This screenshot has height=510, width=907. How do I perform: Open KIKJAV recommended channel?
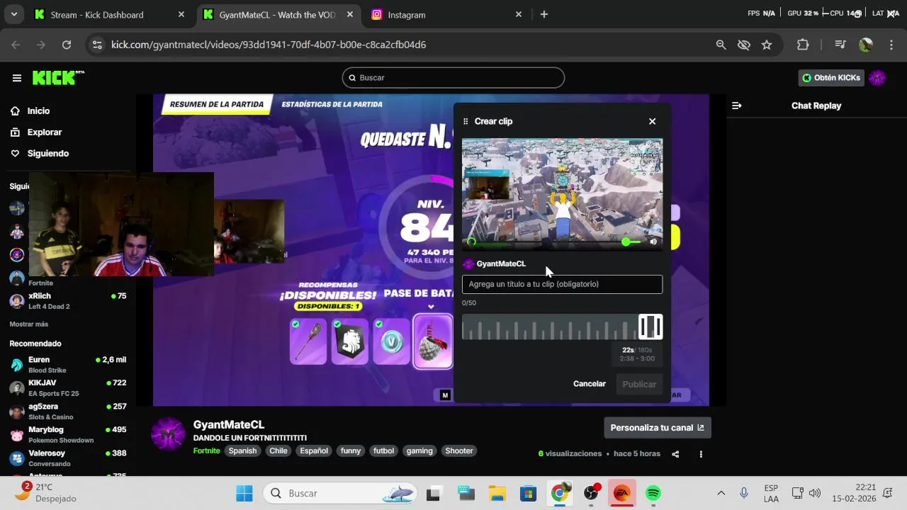(x=68, y=388)
